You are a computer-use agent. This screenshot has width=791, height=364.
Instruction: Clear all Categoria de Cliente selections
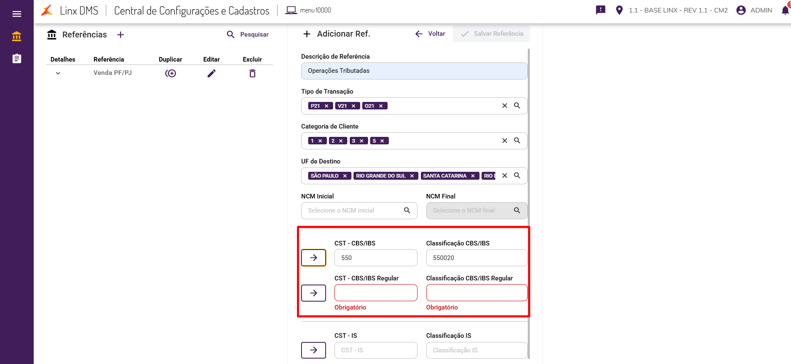pos(504,141)
